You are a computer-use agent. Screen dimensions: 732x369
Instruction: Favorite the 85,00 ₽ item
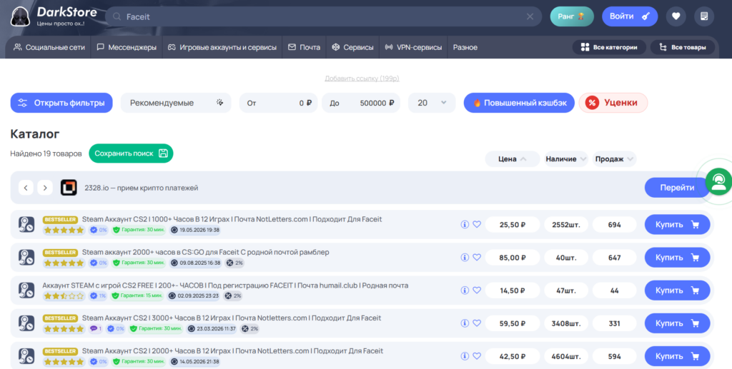click(x=477, y=258)
